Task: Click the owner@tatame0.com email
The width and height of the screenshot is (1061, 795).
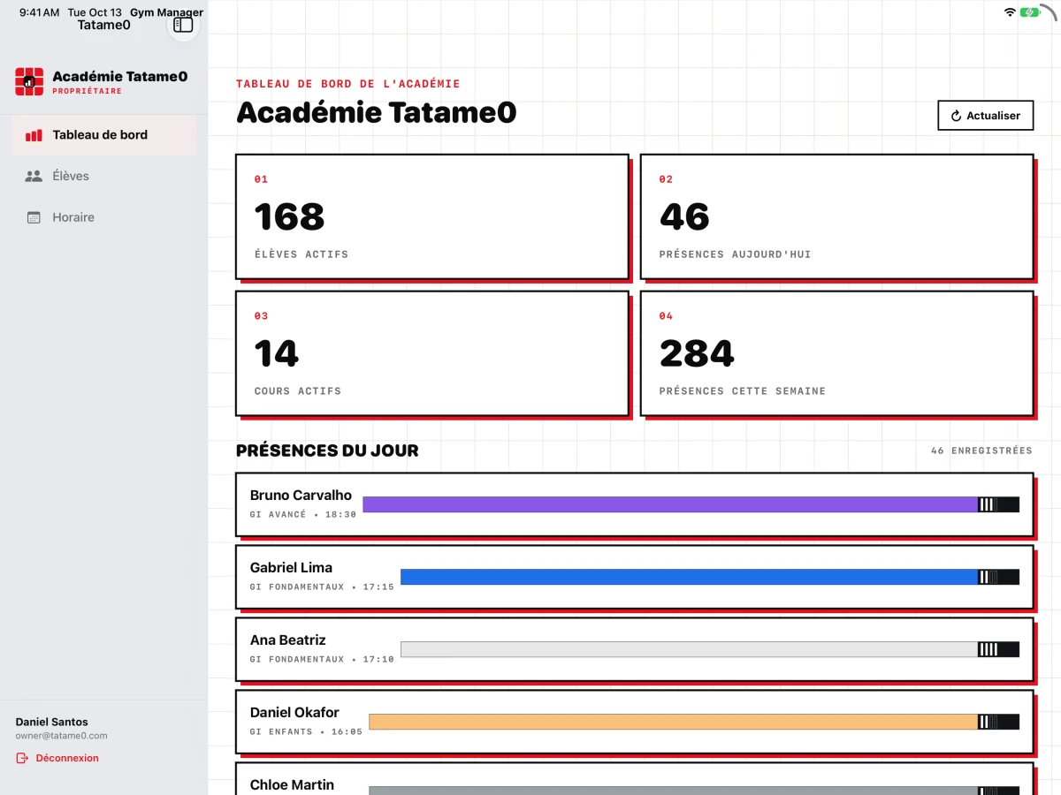Action: (61, 736)
